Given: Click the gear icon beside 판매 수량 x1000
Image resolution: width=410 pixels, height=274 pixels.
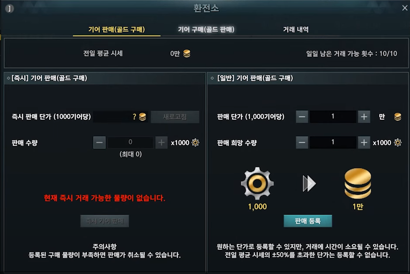Looking at the screenshot, I should [x=195, y=143].
